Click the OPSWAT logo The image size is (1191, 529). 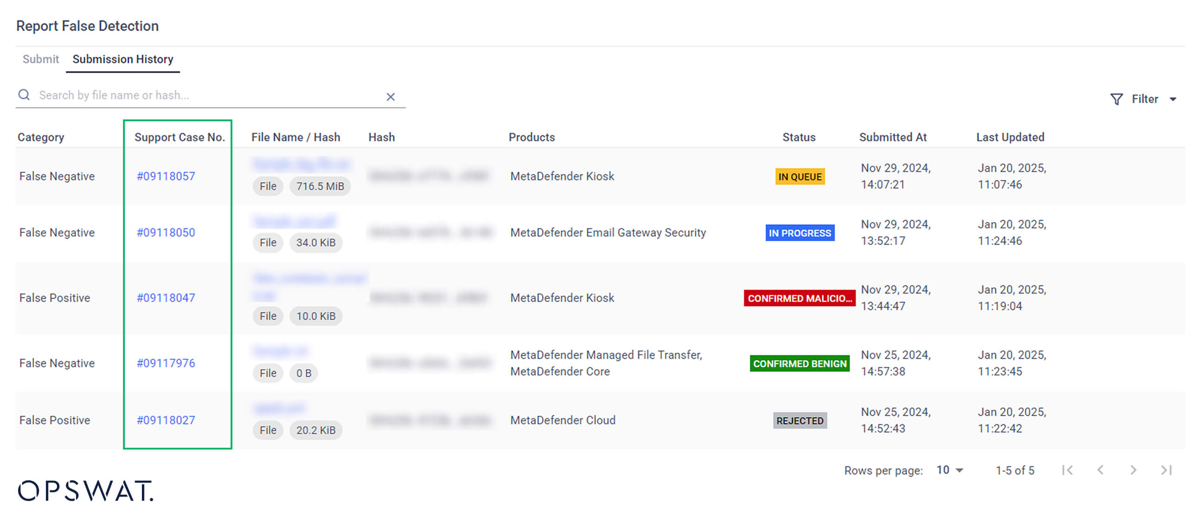tap(85, 490)
